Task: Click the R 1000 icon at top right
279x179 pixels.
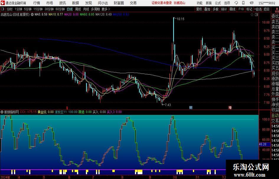Action: [x=277, y=10]
